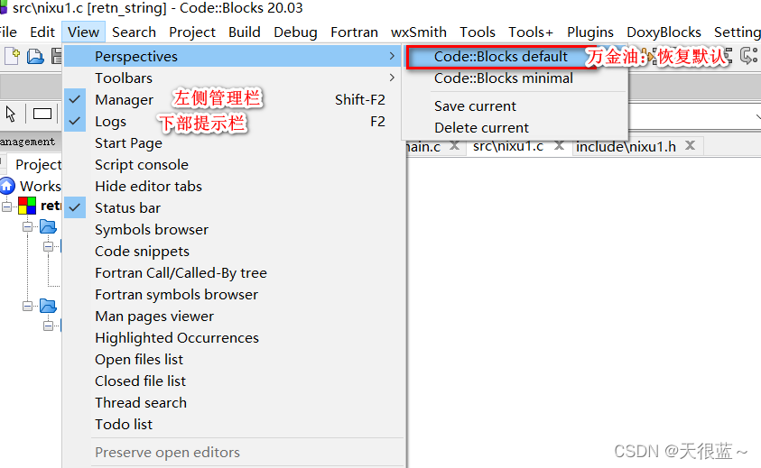Viewport: 761px width, 468px height.
Task: Open the Fortran menu
Action: 354,32
